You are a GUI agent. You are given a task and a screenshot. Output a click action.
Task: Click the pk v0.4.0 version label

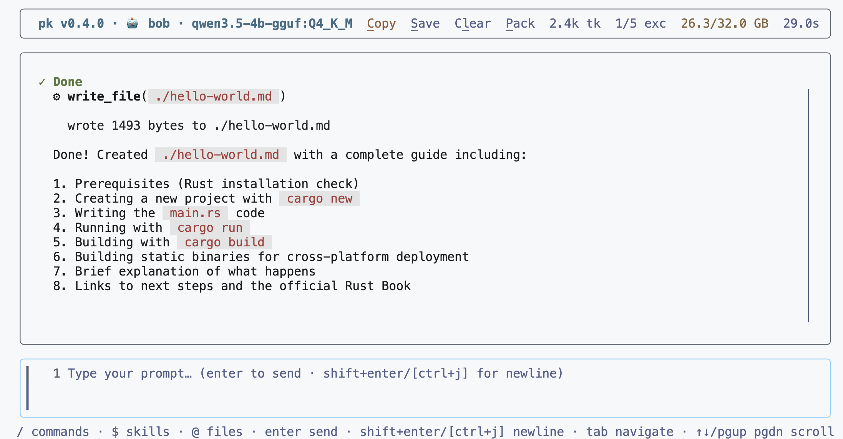(x=71, y=23)
